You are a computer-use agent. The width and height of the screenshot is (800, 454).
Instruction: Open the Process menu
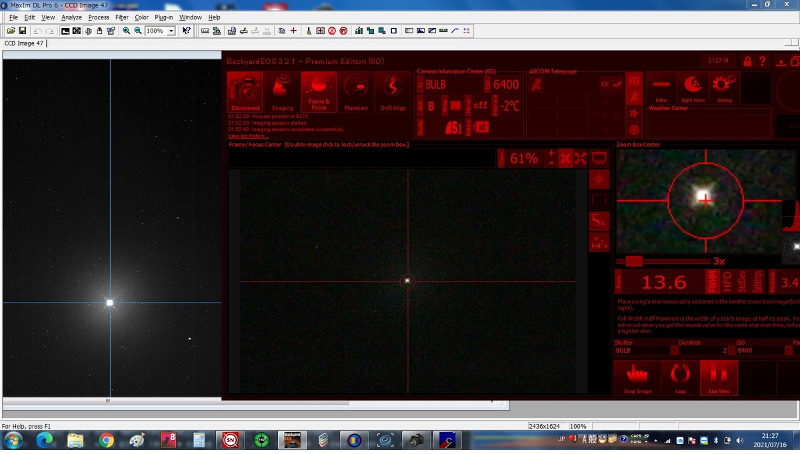[x=99, y=17]
